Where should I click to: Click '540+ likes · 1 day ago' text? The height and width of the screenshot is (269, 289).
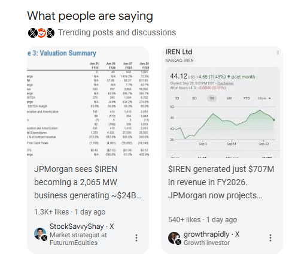(202, 220)
